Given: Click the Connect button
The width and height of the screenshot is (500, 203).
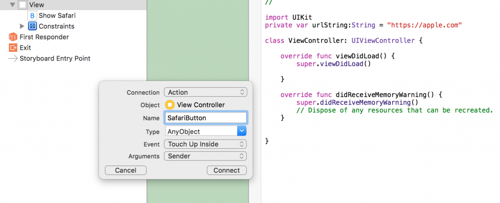Looking at the screenshot, I should point(227,170).
